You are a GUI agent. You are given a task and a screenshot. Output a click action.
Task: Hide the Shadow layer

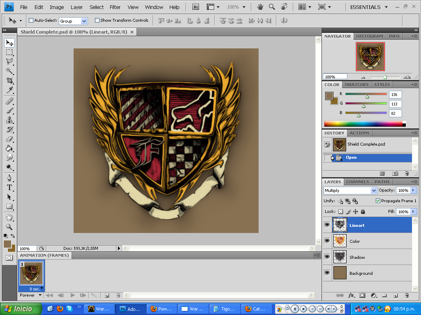pyautogui.click(x=327, y=257)
